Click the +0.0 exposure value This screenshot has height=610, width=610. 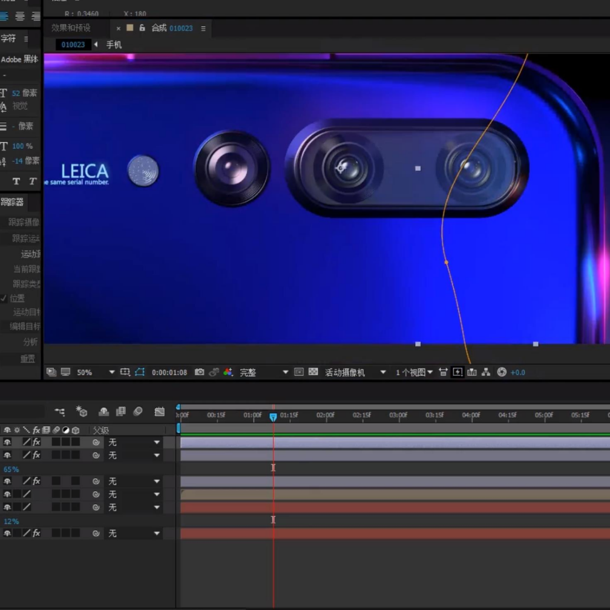[x=517, y=372]
